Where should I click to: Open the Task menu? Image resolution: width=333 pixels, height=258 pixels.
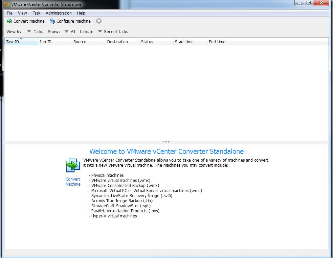tap(37, 13)
